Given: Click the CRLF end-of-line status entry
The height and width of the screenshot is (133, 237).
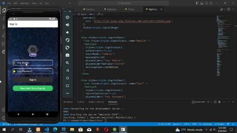Looking at the screenshot, I should 194,124.
